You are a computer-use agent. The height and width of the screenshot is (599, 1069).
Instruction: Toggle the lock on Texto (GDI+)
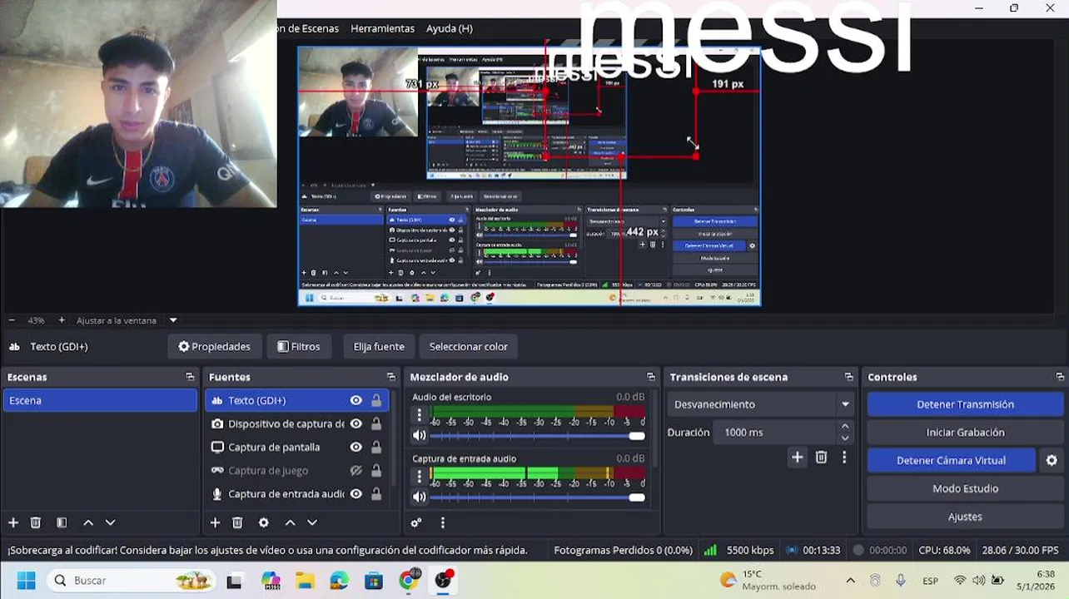tap(376, 400)
